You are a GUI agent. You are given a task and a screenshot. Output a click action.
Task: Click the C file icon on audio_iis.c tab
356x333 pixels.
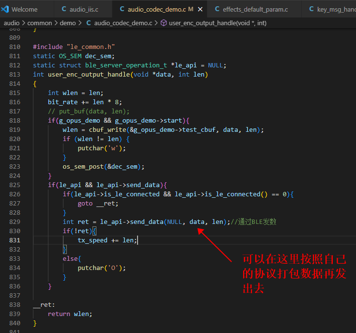coord(64,9)
